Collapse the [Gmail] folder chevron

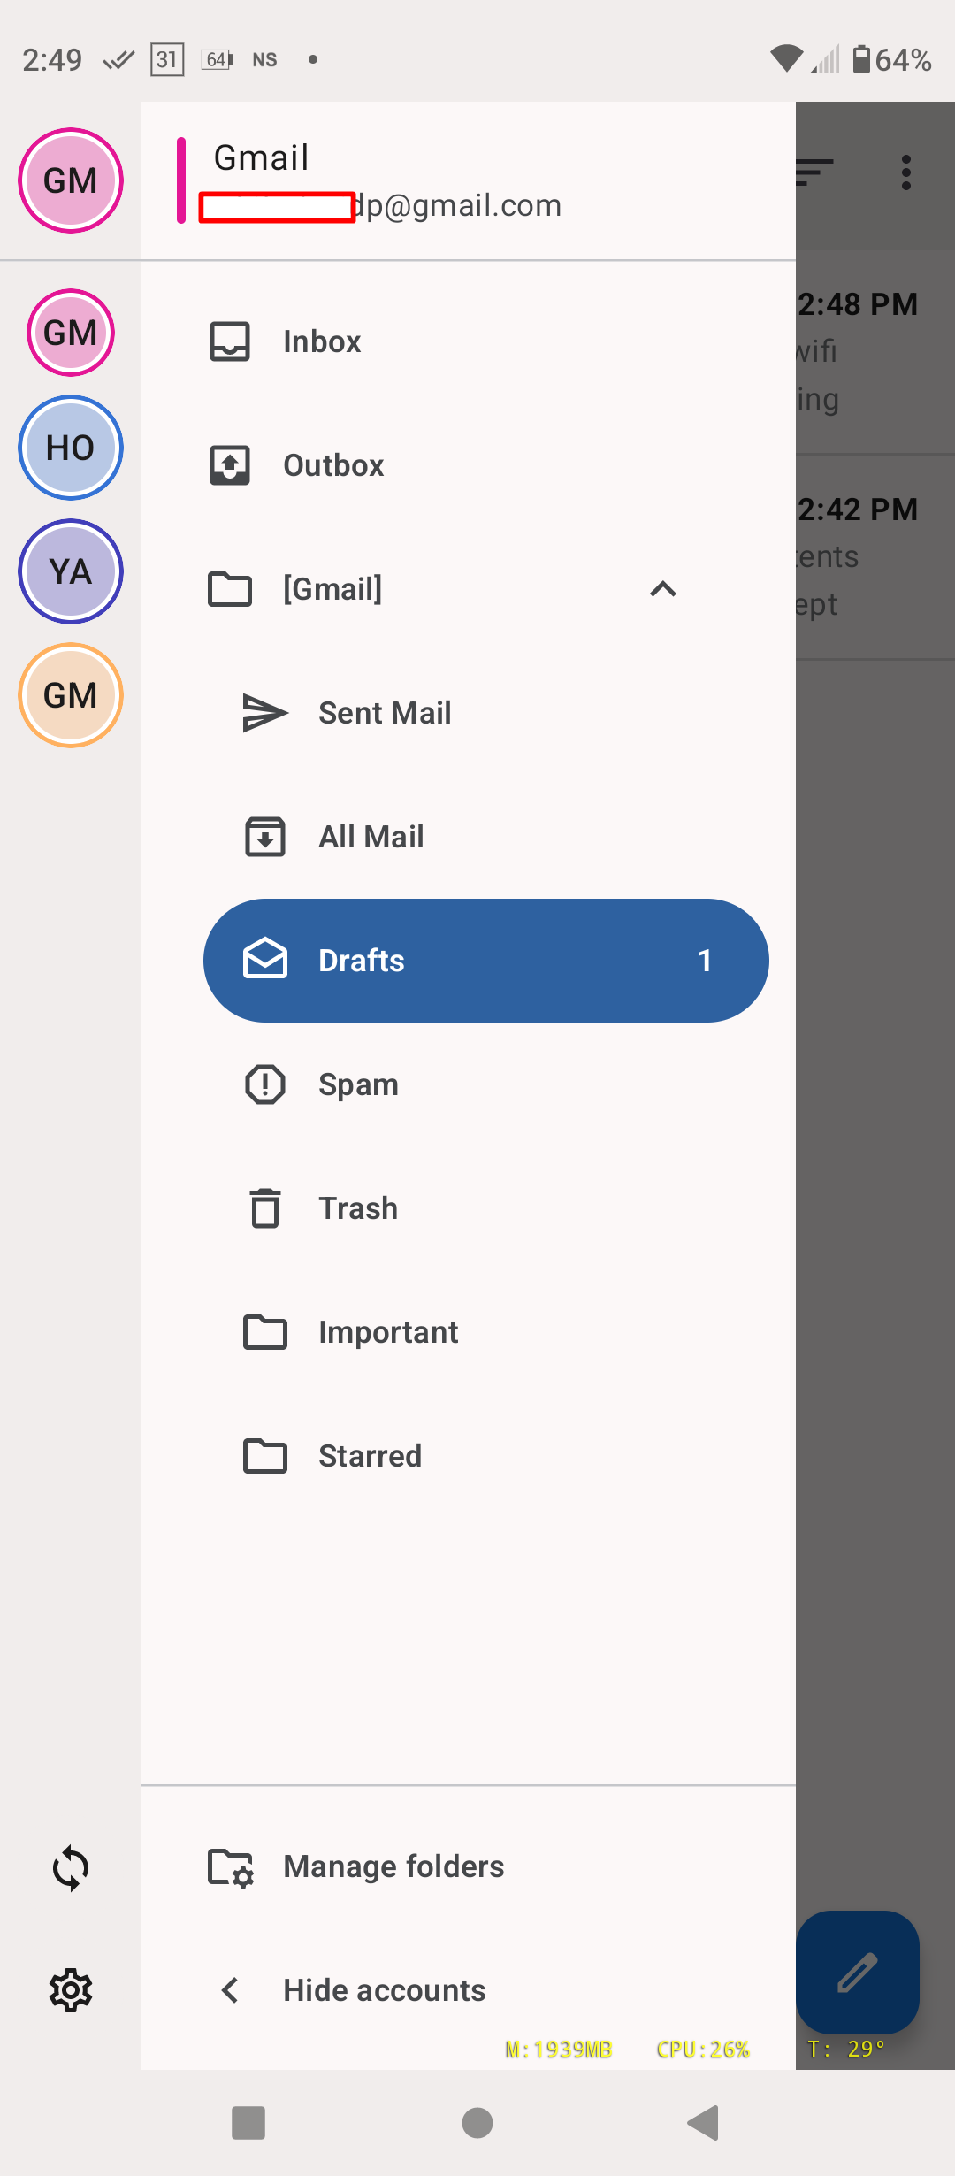click(x=663, y=589)
